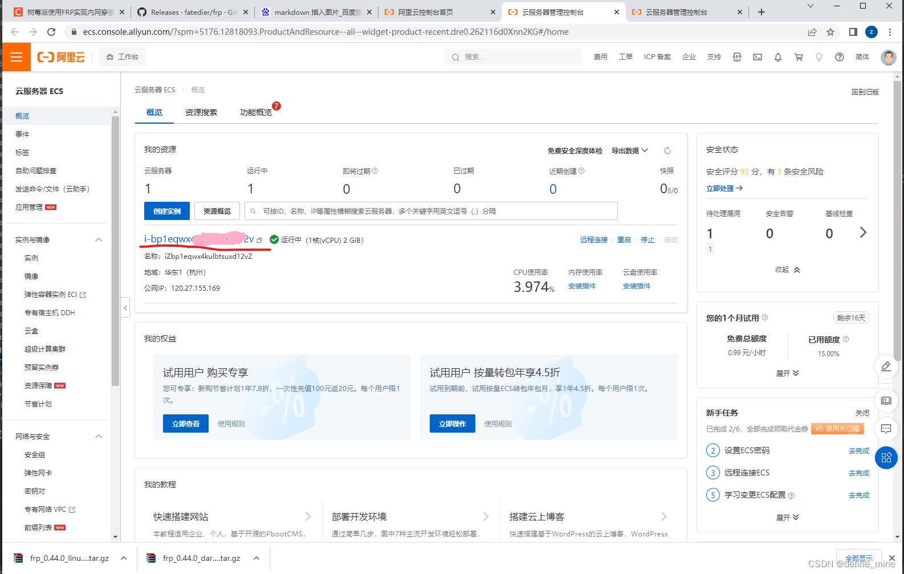Click 重启 instance link
The width and height of the screenshot is (904, 574).
[x=624, y=240]
